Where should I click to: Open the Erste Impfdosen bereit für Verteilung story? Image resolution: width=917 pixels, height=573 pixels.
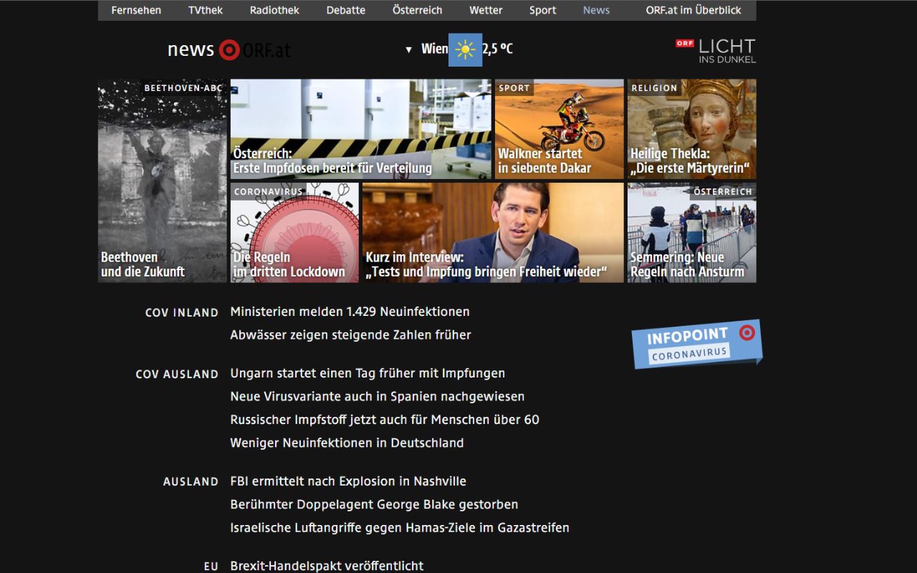361,129
